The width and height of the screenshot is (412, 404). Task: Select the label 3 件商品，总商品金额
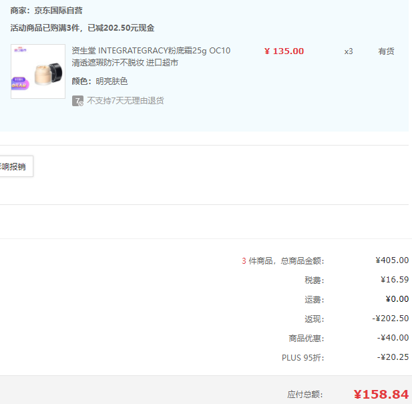[283, 261]
